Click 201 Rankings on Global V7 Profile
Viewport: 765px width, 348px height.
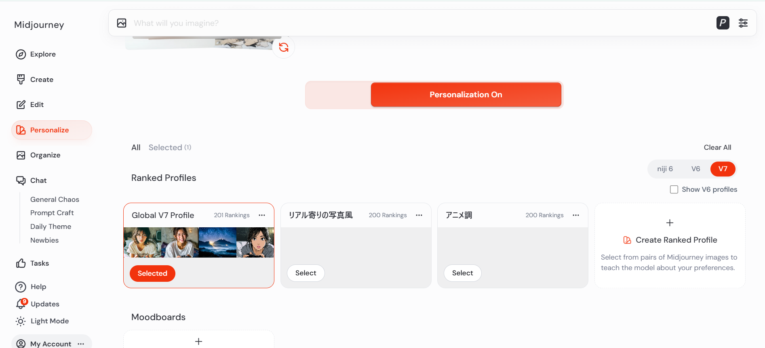coord(232,215)
